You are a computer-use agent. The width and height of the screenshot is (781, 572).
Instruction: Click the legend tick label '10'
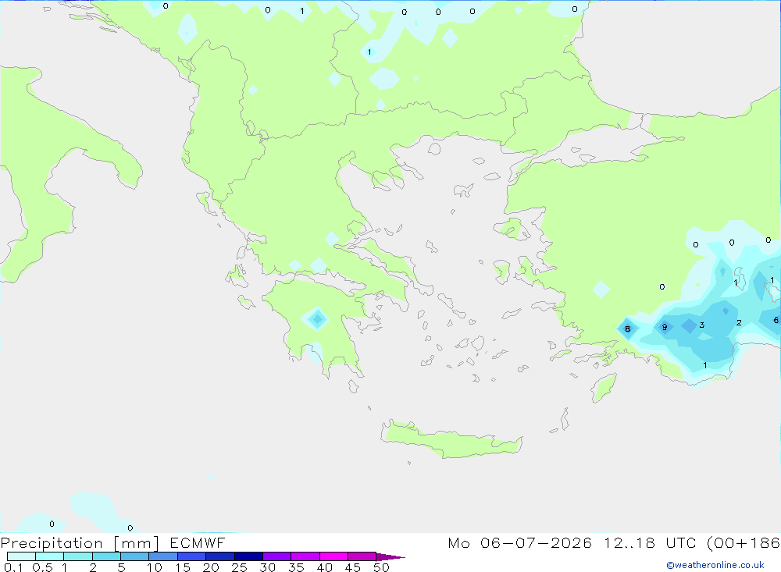click(x=155, y=567)
